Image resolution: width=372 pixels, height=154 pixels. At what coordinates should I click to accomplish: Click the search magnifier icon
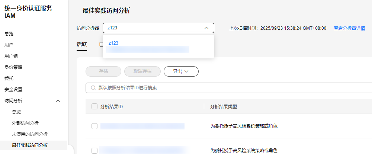[x=92, y=88]
